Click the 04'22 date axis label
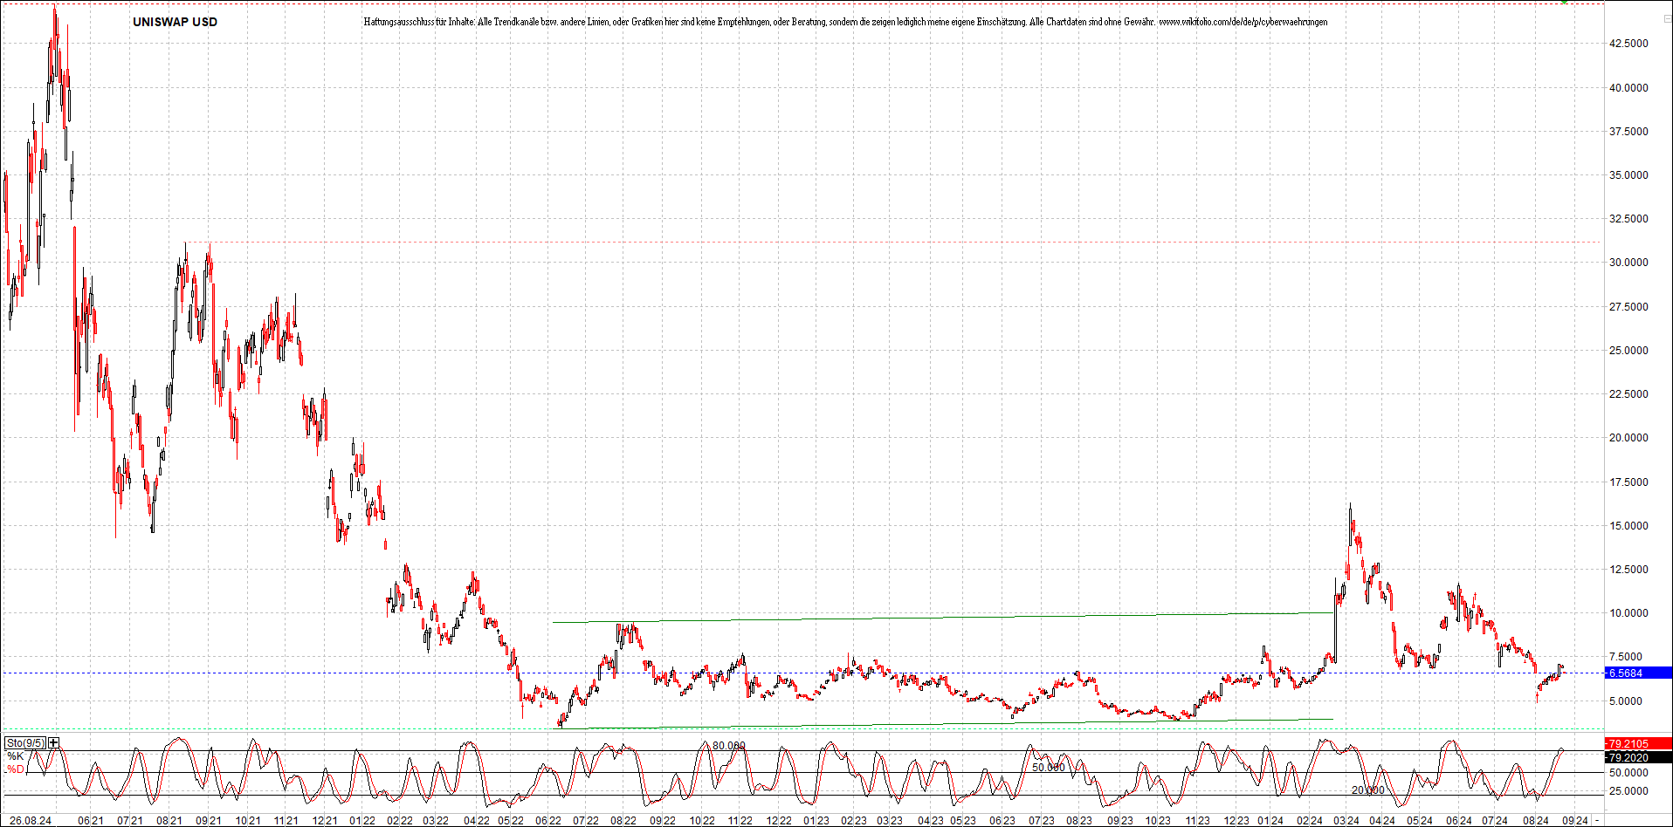 (476, 821)
